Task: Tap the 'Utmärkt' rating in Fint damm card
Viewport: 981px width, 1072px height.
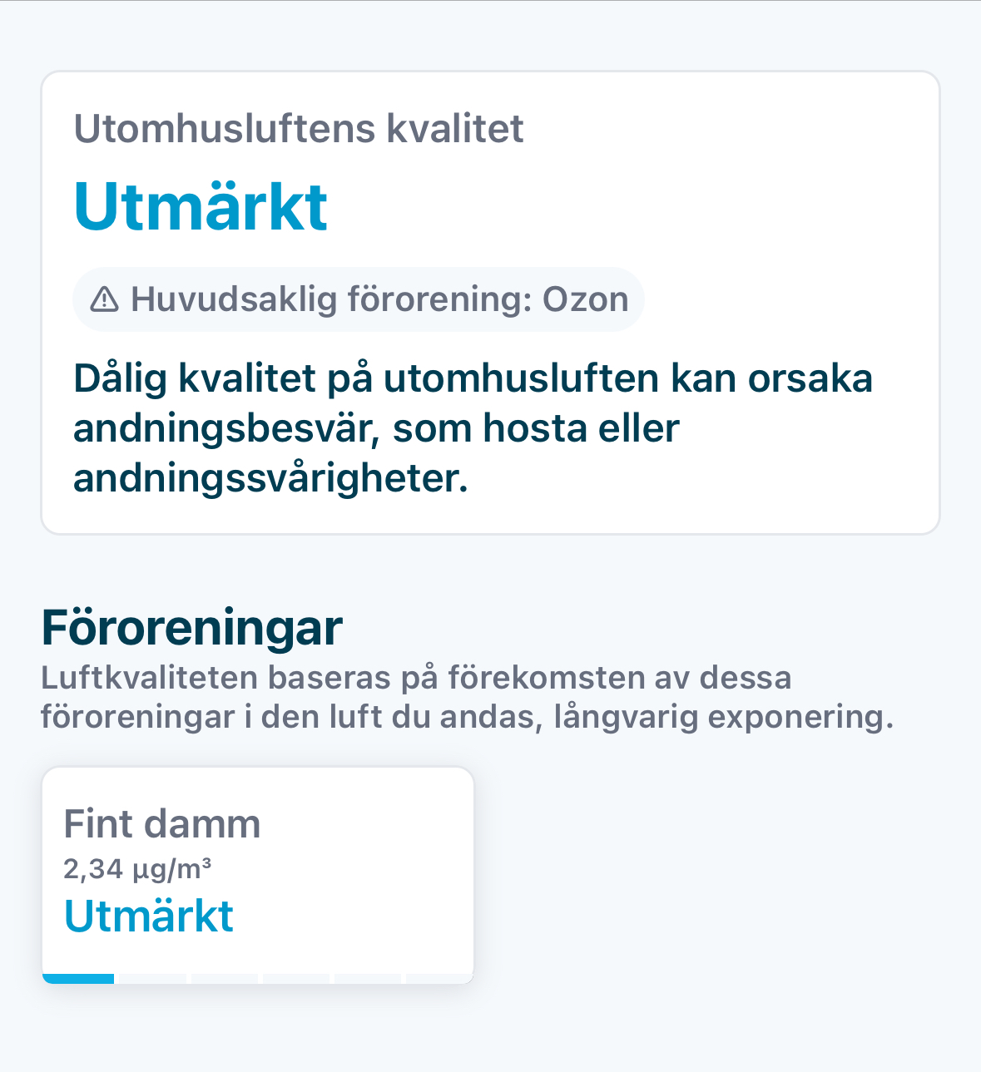Action: [149, 916]
